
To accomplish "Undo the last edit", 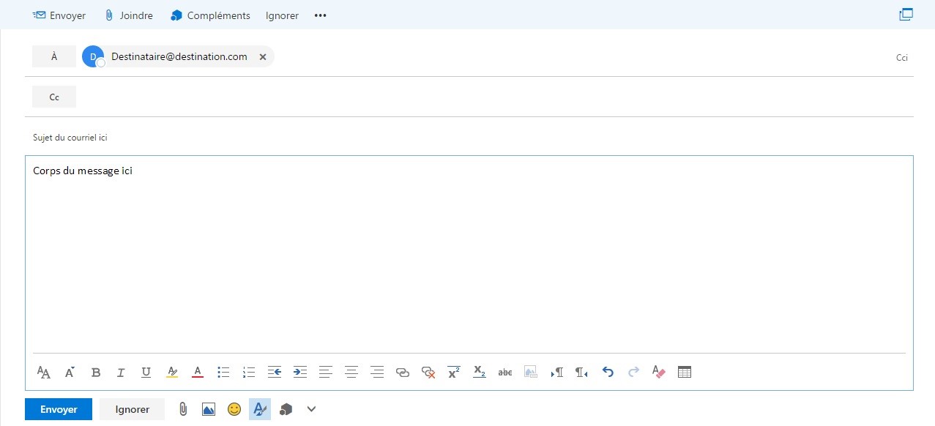I will (608, 373).
